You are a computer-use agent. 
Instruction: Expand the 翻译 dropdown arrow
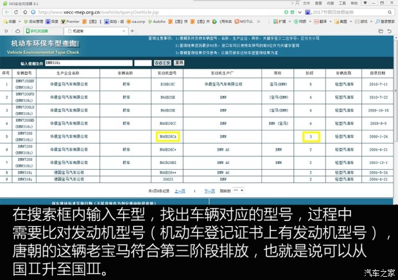330,22
